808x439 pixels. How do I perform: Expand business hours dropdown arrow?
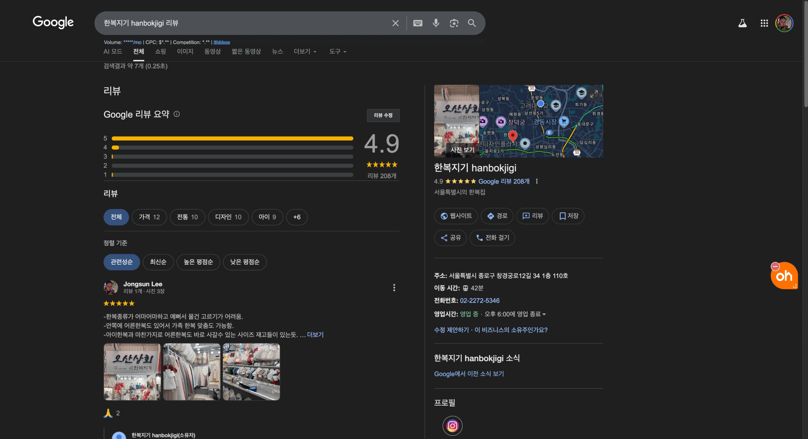(x=544, y=314)
